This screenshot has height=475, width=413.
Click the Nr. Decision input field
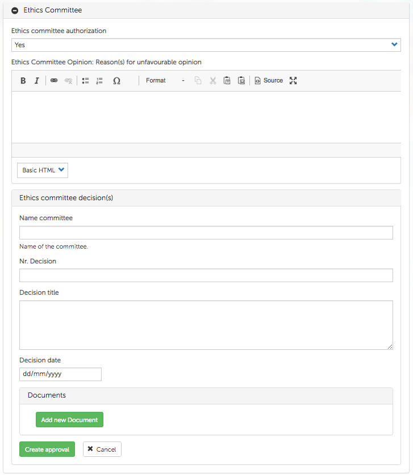pos(206,275)
